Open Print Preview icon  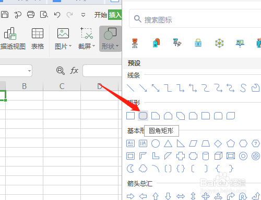[x=44, y=15]
